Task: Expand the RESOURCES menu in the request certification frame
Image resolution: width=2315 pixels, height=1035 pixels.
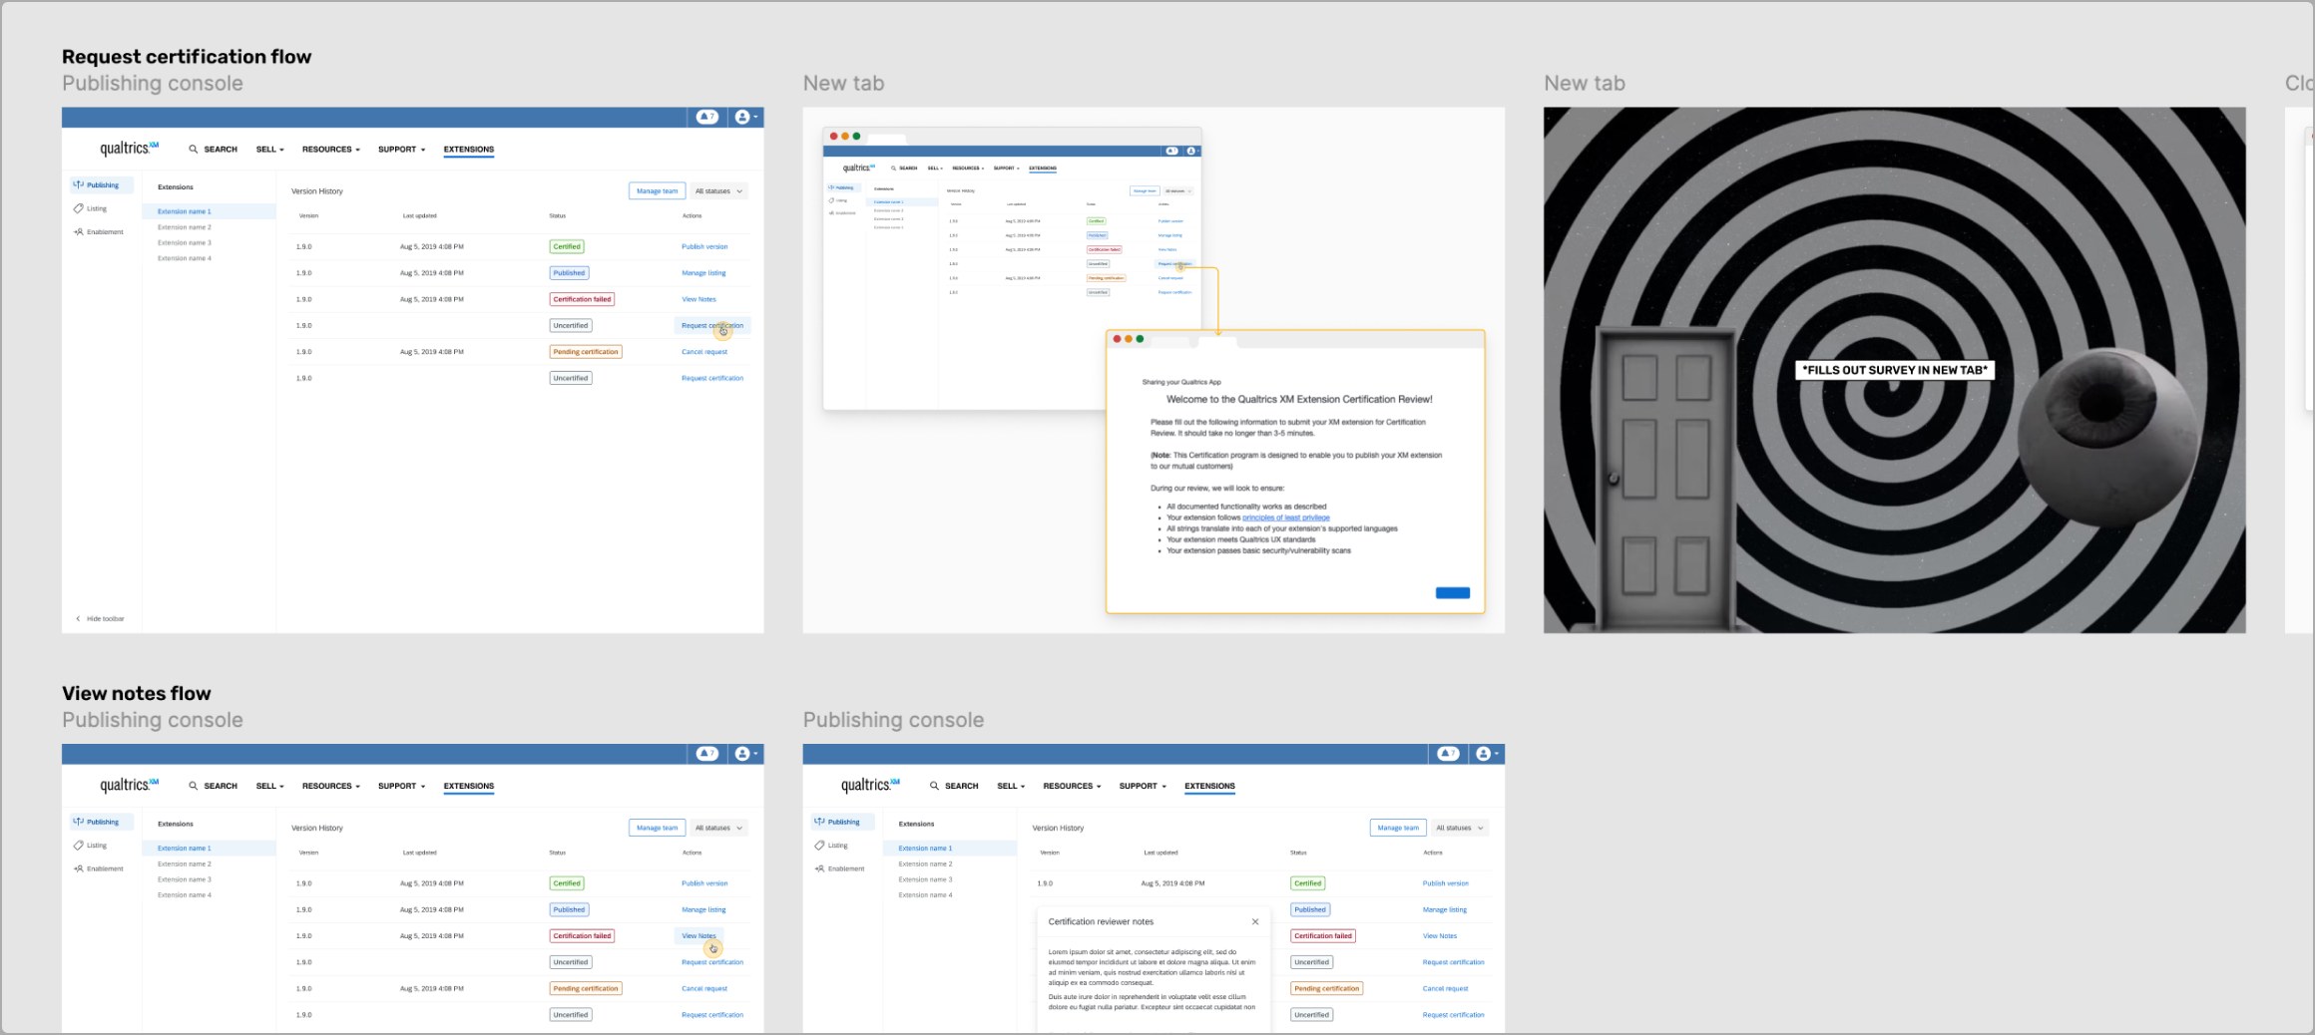Action: (x=331, y=150)
